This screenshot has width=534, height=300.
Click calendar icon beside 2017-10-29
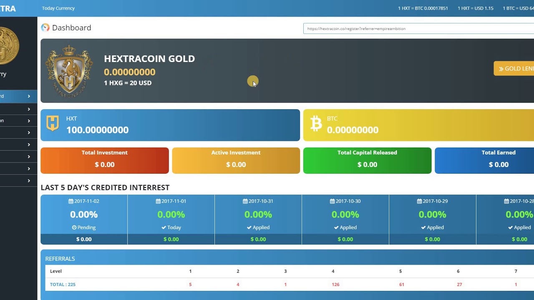pyautogui.click(x=420, y=201)
